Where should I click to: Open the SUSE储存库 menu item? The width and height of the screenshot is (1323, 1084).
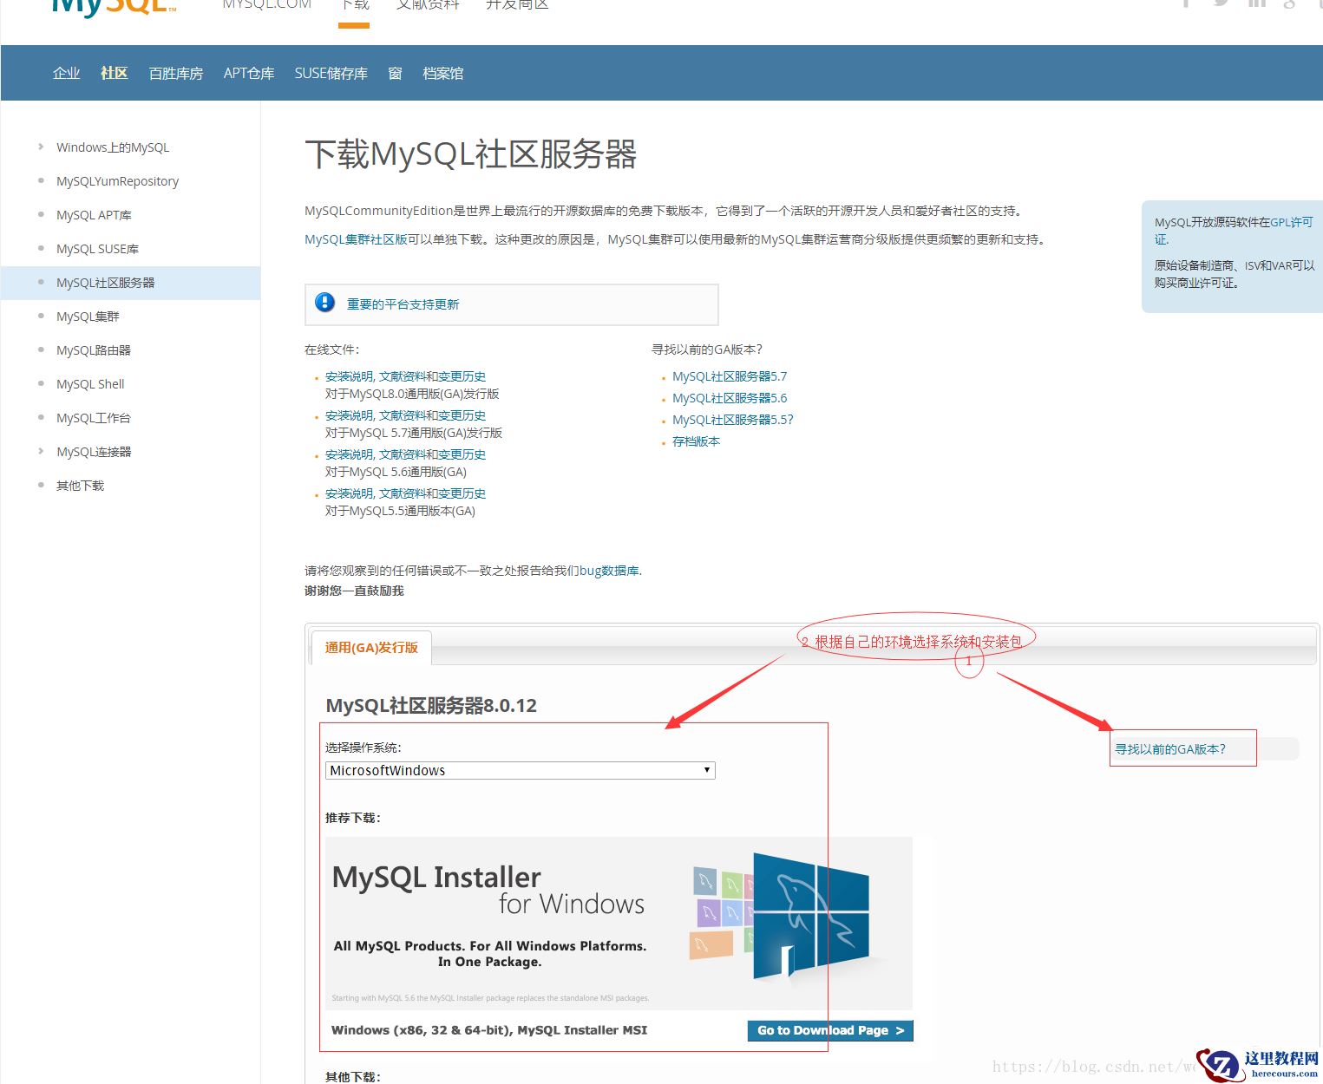331,73
